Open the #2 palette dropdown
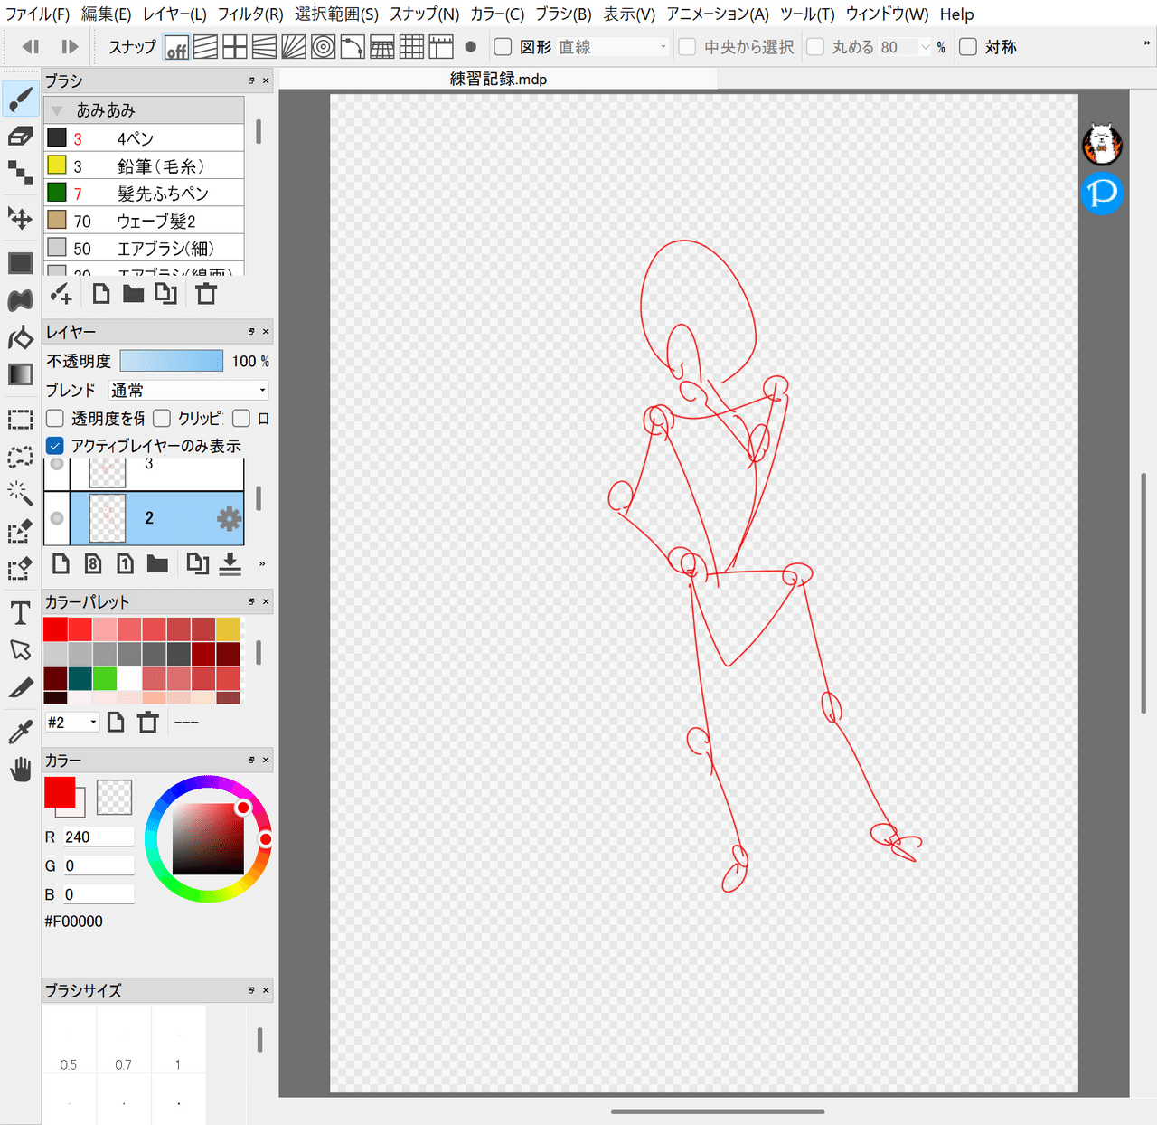This screenshot has height=1125, width=1157. click(x=72, y=722)
